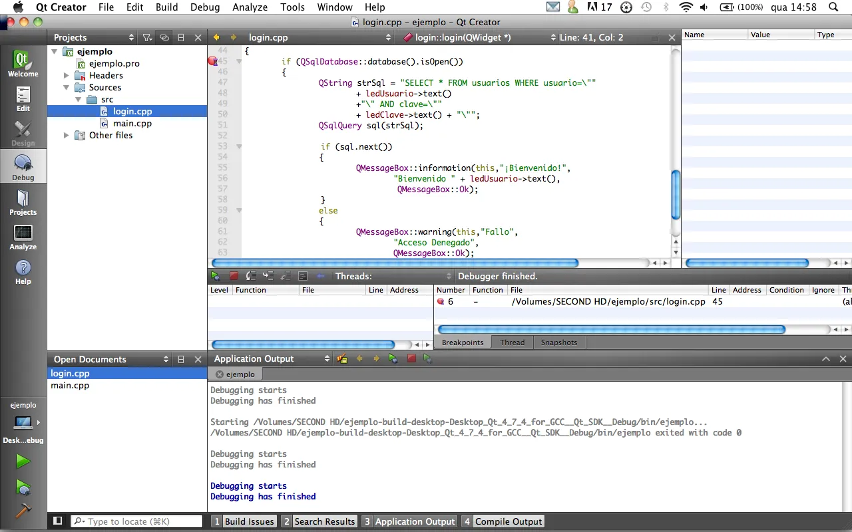852x532 pixels.
Task: Toggle the breakpoint marker at line 45
Action: pyautogui.click(x=212, y=61)
